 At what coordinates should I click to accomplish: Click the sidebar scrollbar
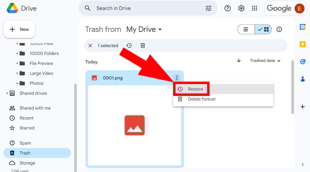point(75,128)
